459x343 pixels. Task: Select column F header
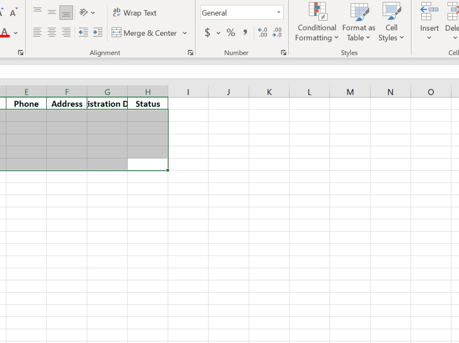(x=67, y=92)
